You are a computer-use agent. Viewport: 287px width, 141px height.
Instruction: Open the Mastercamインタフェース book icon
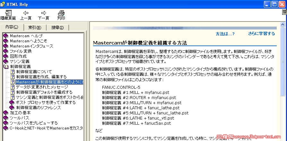point(6,46)
